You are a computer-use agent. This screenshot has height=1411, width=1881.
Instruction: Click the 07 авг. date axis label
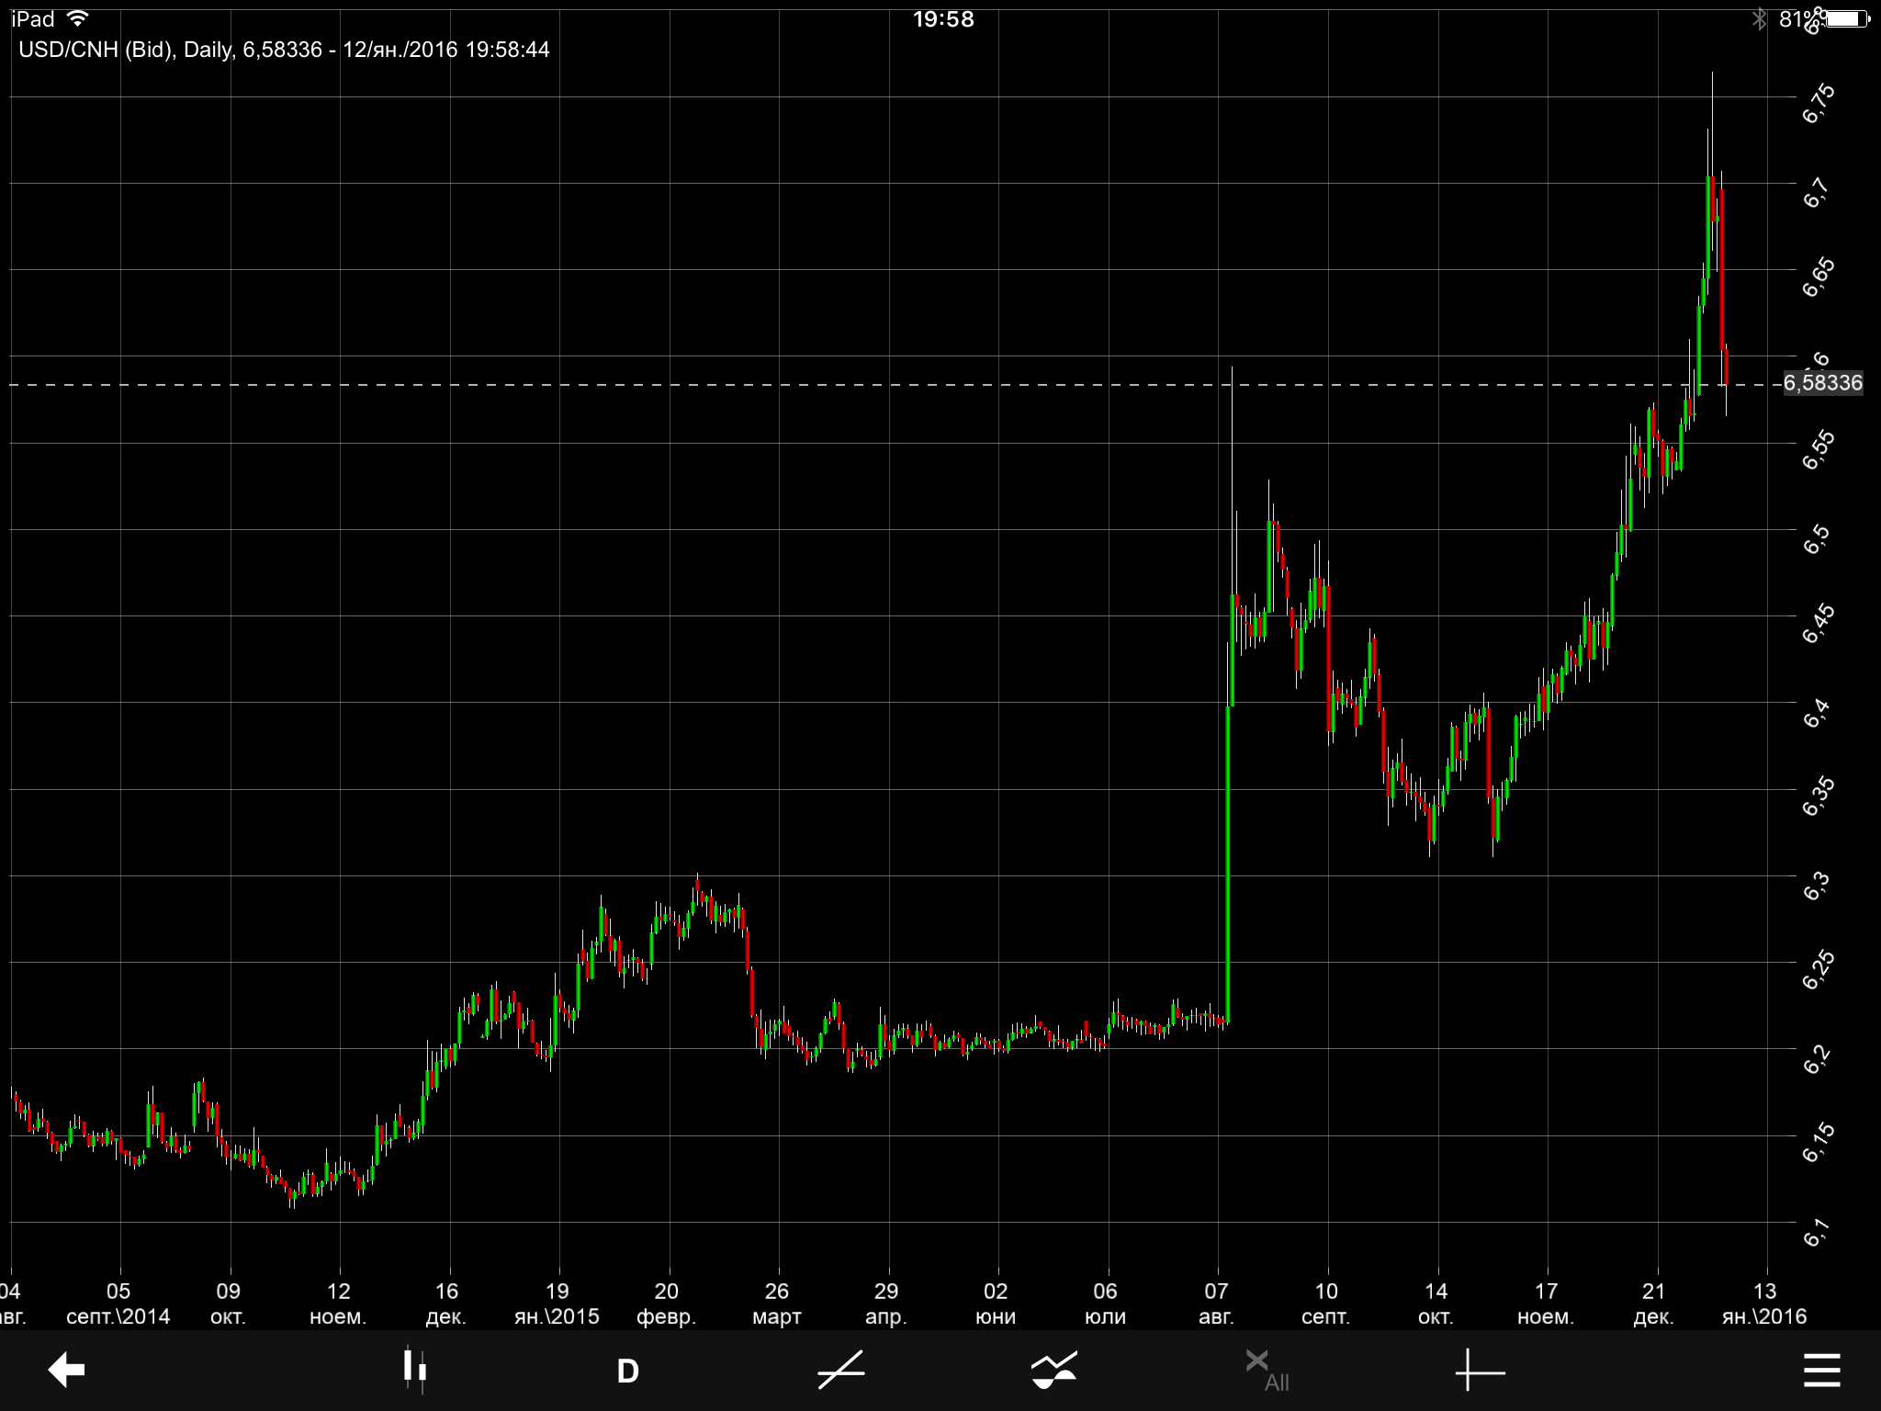[x=1216, y=1304]
